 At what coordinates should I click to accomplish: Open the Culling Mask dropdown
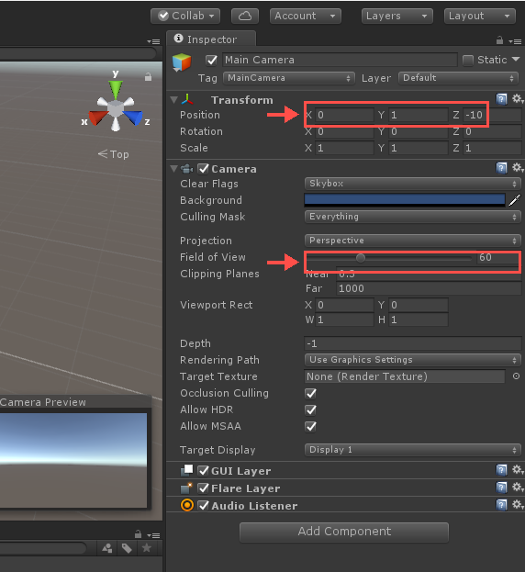[x=412, y=217]
